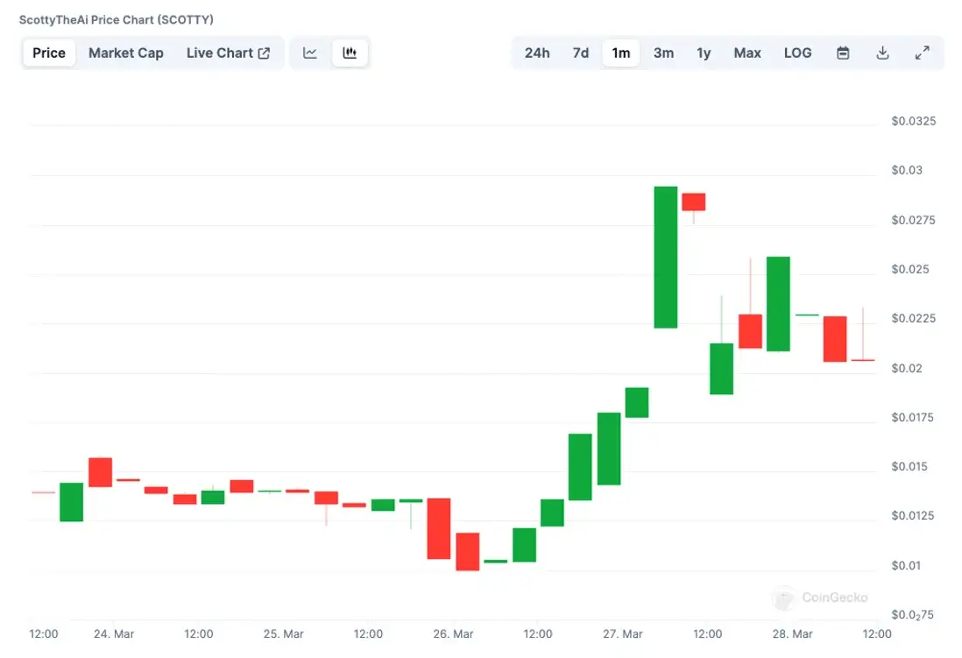Screen dimensions: 962x658
Task: Click the $0.02 price axis label
Action: tap(907, 368)
